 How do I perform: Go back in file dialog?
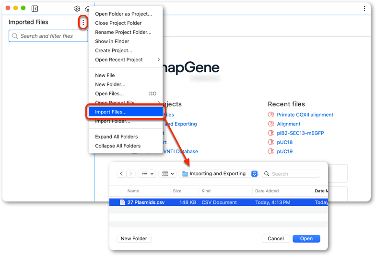[121, 173]
